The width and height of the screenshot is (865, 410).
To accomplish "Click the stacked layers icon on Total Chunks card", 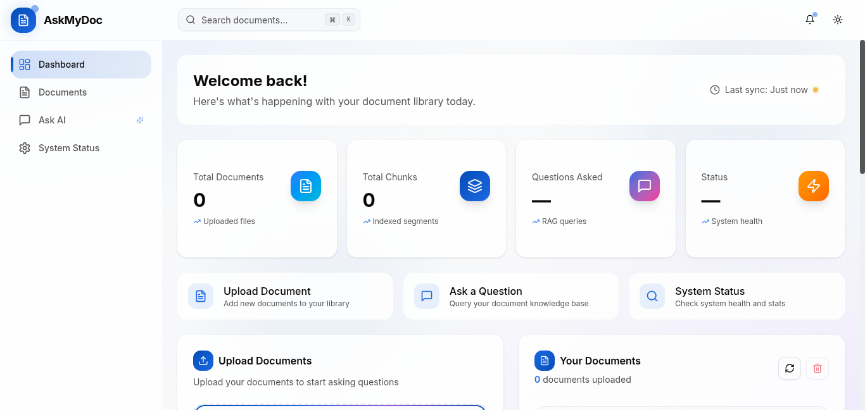I will click(475, 186).
